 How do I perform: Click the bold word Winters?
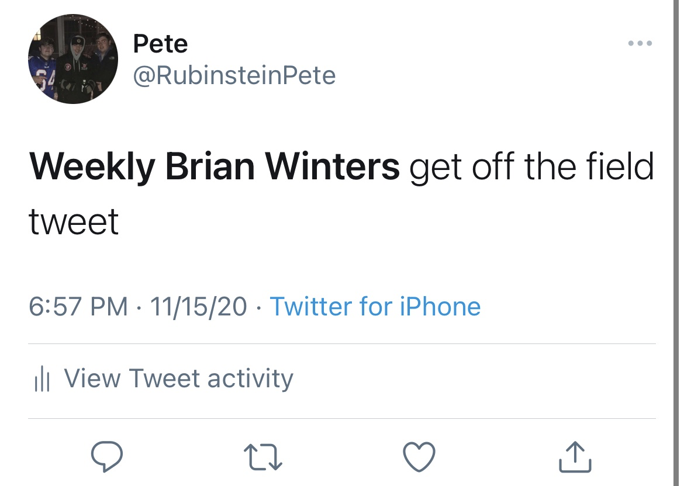pos(333,167)
